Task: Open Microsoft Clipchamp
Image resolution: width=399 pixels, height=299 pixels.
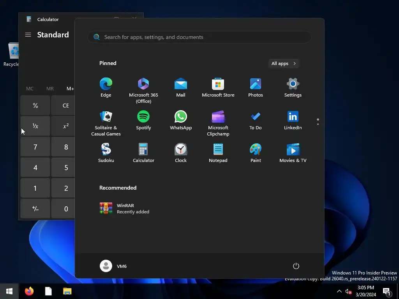Action: (x=218, y=123)
